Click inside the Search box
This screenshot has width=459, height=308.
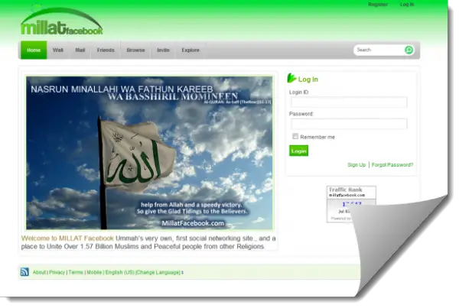click(x=379, y=50)
